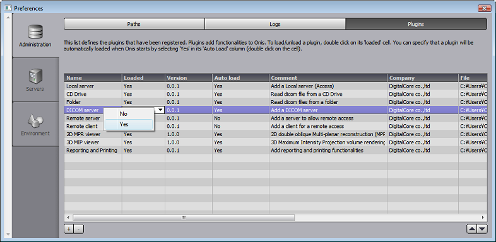This screenshot has height=242, width=496.
Task: Switch to the Plugins tab
Action: [x=416, y=24]
